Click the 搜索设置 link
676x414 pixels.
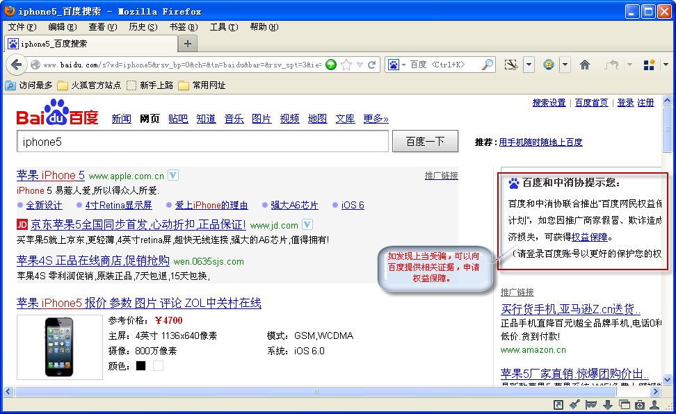click(549, 103)
